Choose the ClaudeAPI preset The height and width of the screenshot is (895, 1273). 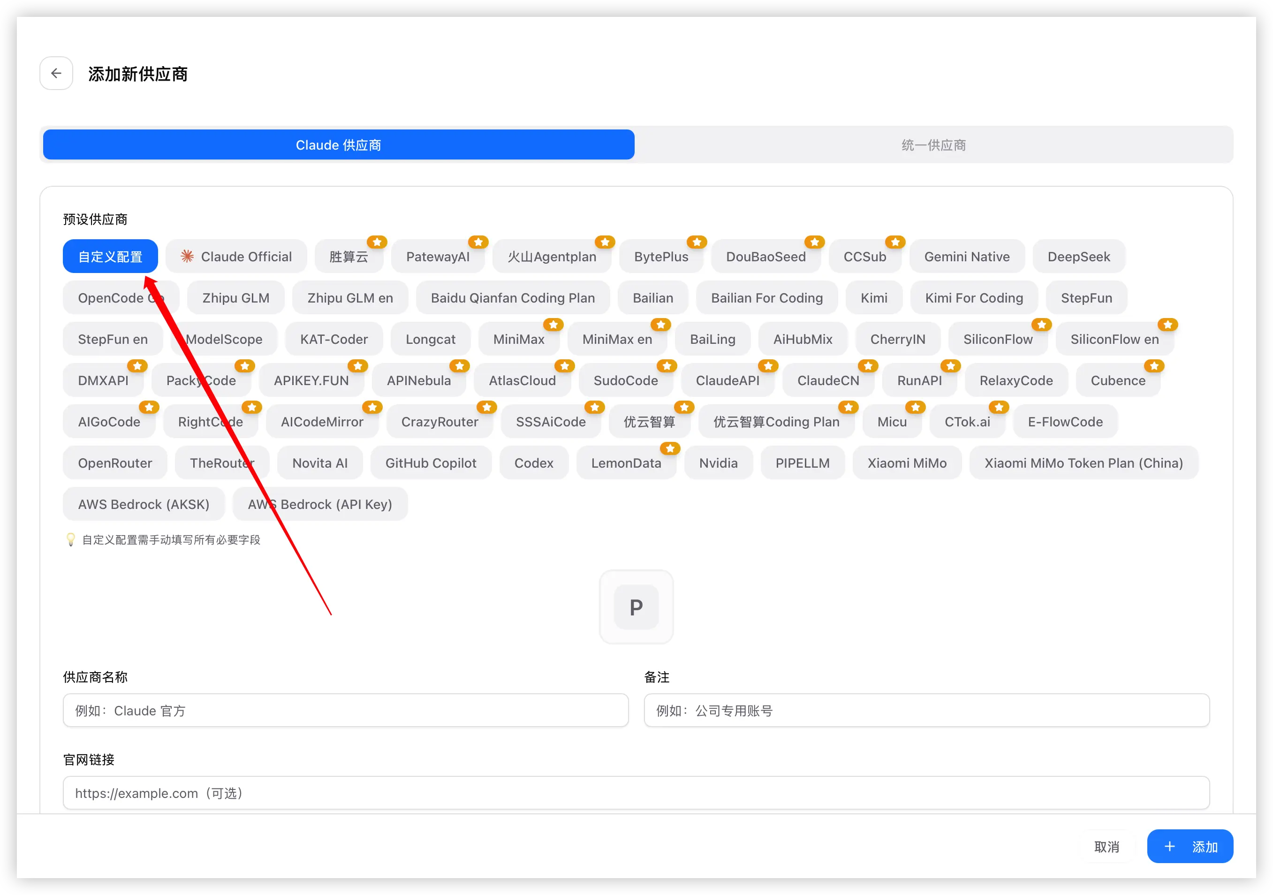(727, 380)
